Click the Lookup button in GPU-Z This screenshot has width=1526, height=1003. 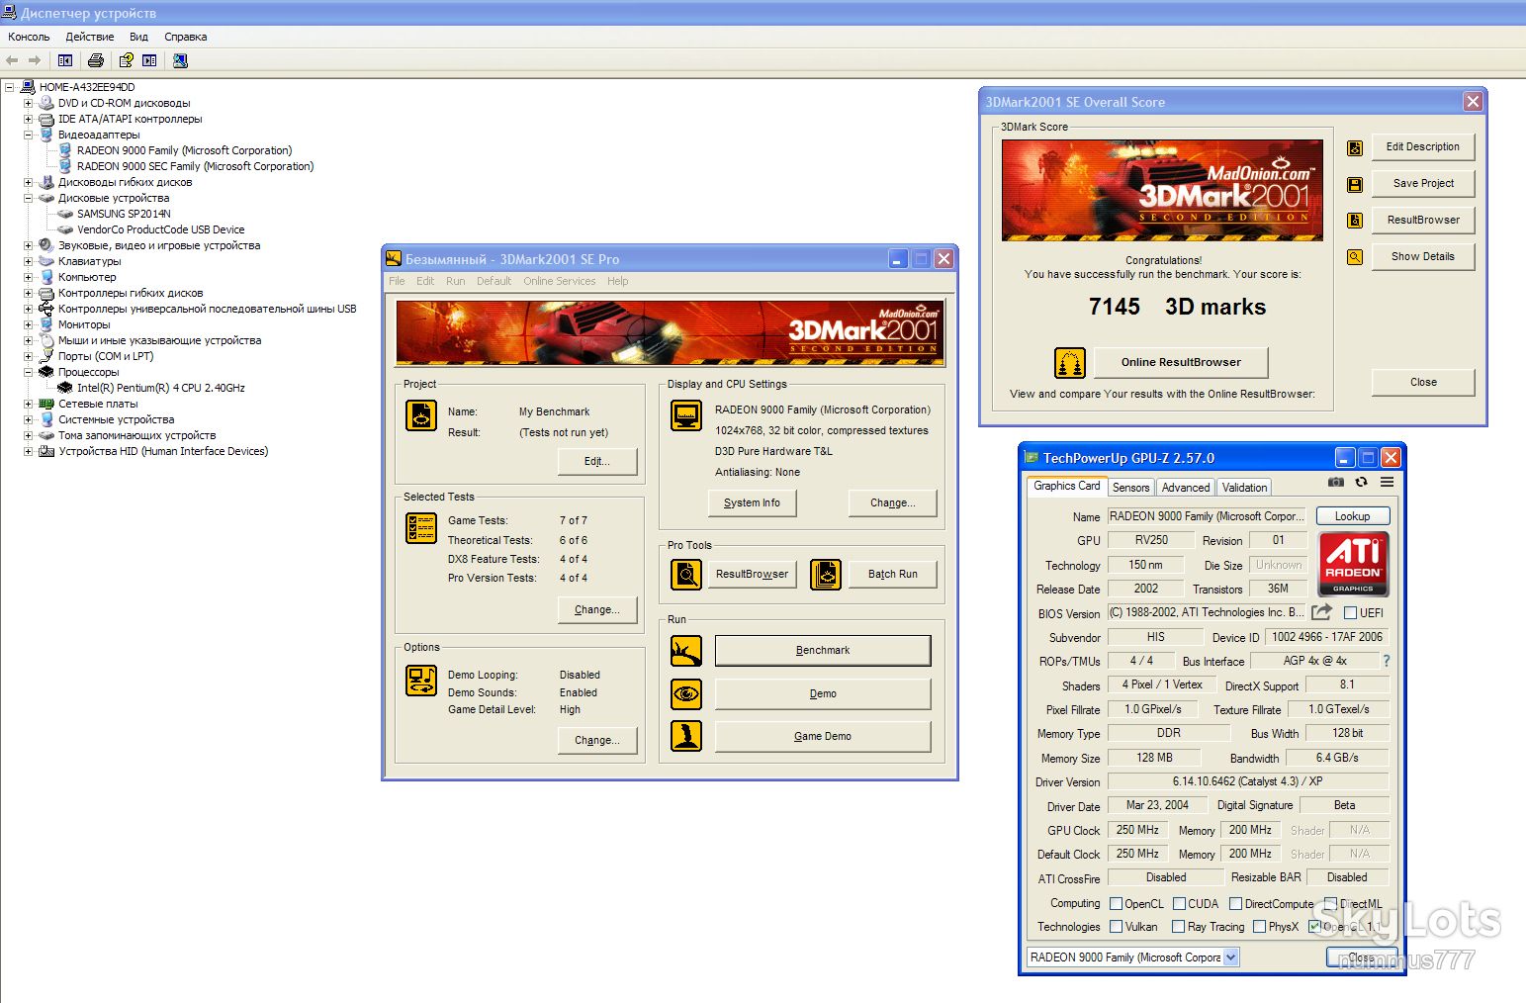[1352, 516]
